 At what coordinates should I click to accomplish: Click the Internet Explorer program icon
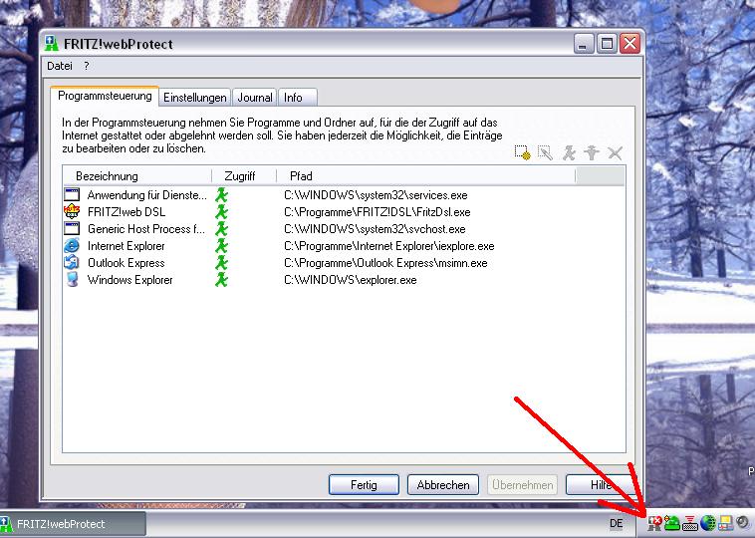tap(72, 246)
